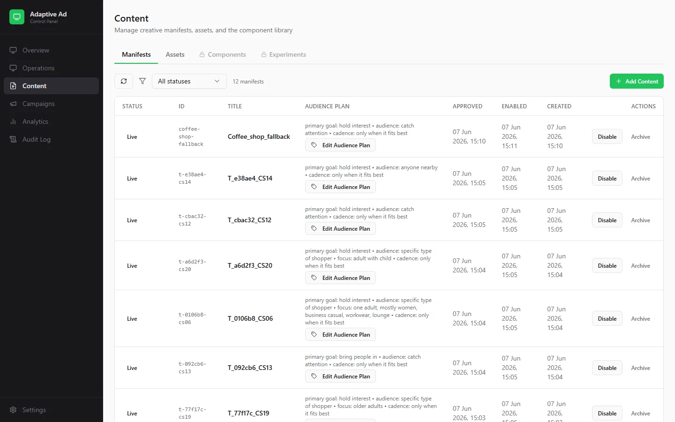The height and width of the screenshot is (422, 675).
Task: Archive the T_e38ae4_CS14 manifest
Action: pos(640,178)
